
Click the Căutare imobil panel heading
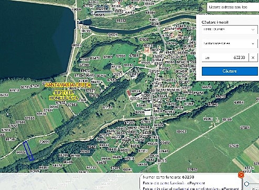(215, 22)
